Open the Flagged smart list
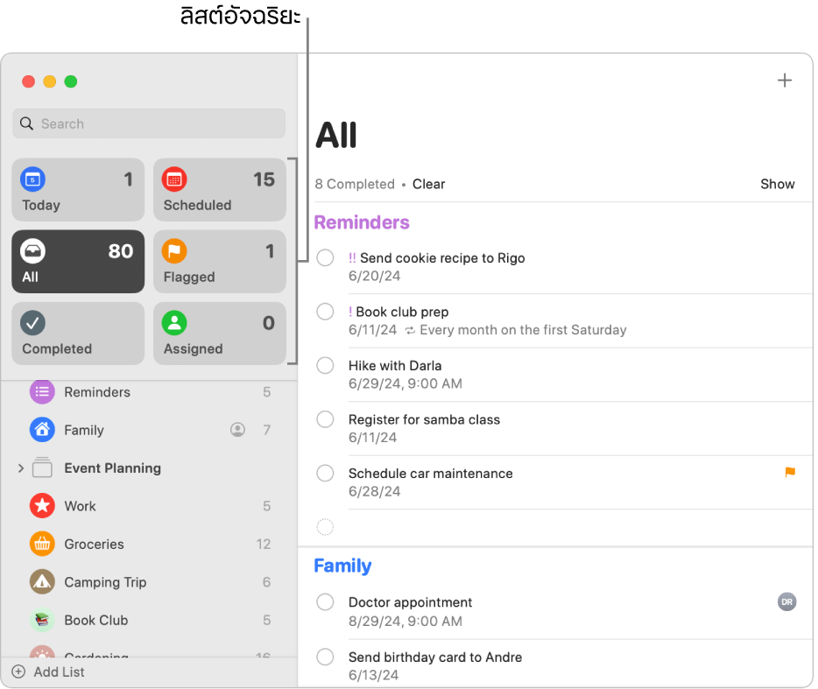 220,261
